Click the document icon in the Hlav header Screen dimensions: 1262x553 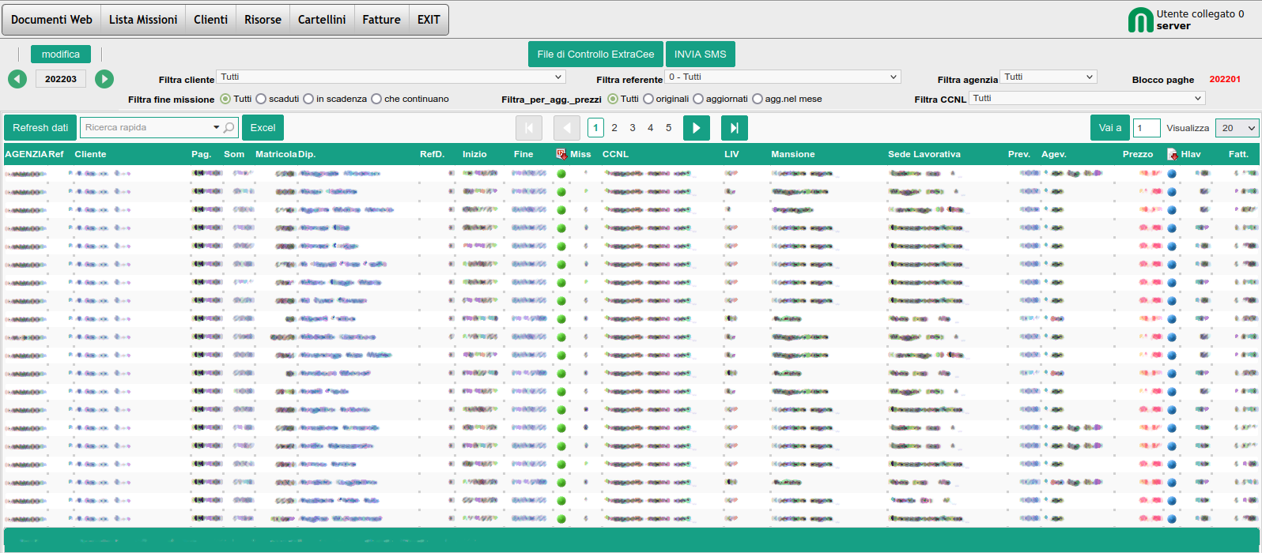click(x=1172, y=154)
